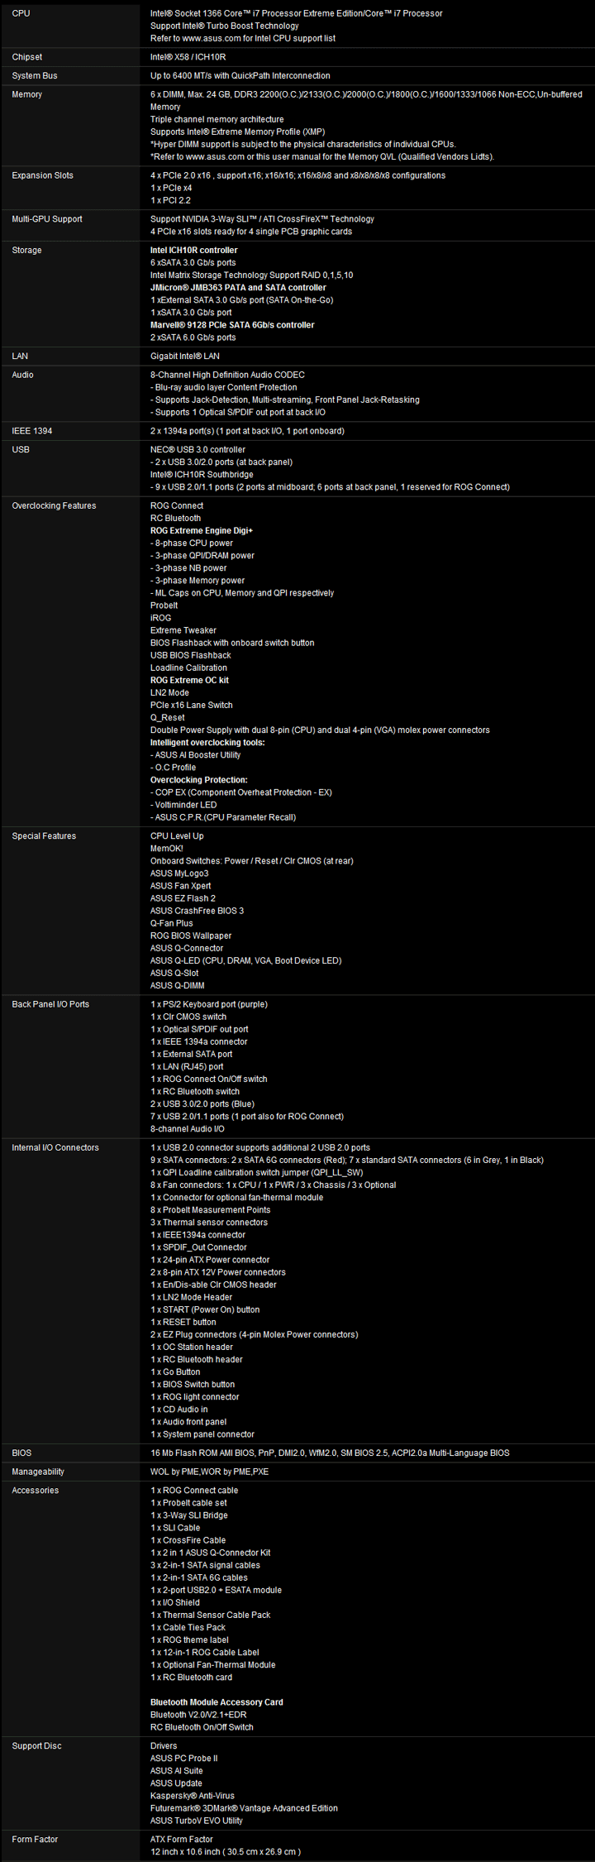Image resolution: width=595 pixels, height=1862 pixels.
Task: Select the Internal I/O Connectors row label
Action: (x=55, y=1147)
